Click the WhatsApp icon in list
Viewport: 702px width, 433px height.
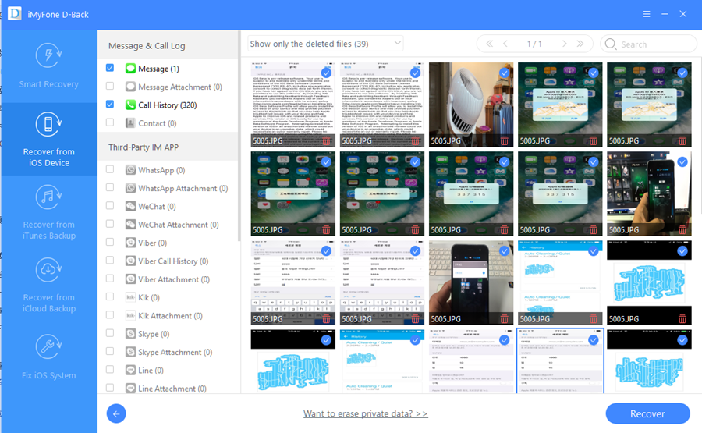pos(130,170)
